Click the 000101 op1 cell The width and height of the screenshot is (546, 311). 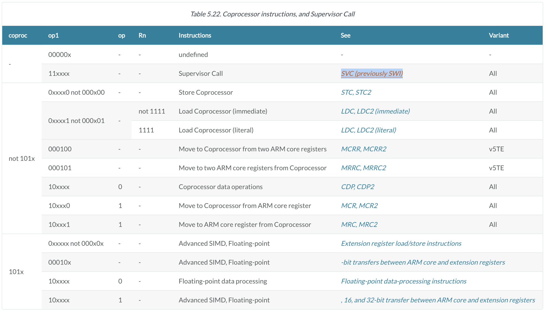click(x=60, y=168)
